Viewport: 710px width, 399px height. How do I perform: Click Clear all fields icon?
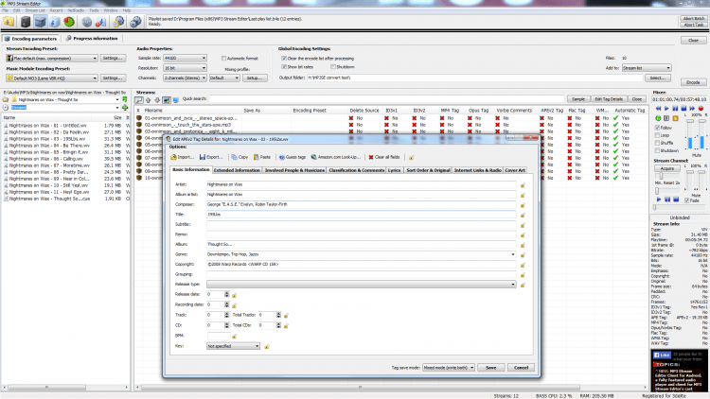click(370, 157)
